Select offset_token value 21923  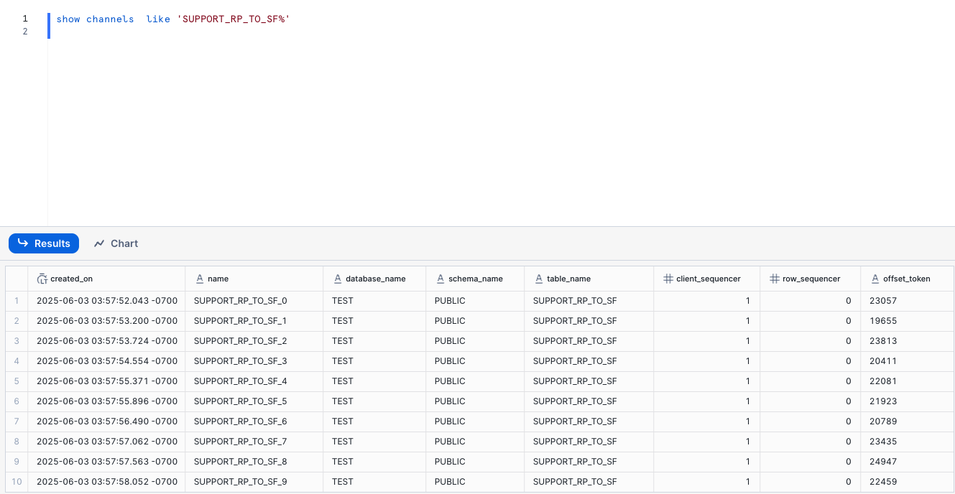tap(907, 401)
